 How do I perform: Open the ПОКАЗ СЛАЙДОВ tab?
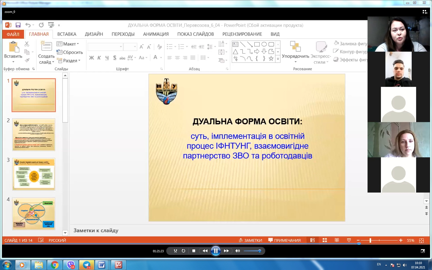(x=196, y=34)
